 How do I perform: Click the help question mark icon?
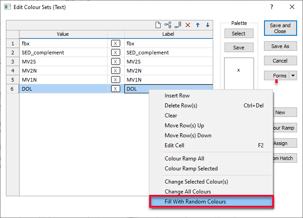(272, 7)
